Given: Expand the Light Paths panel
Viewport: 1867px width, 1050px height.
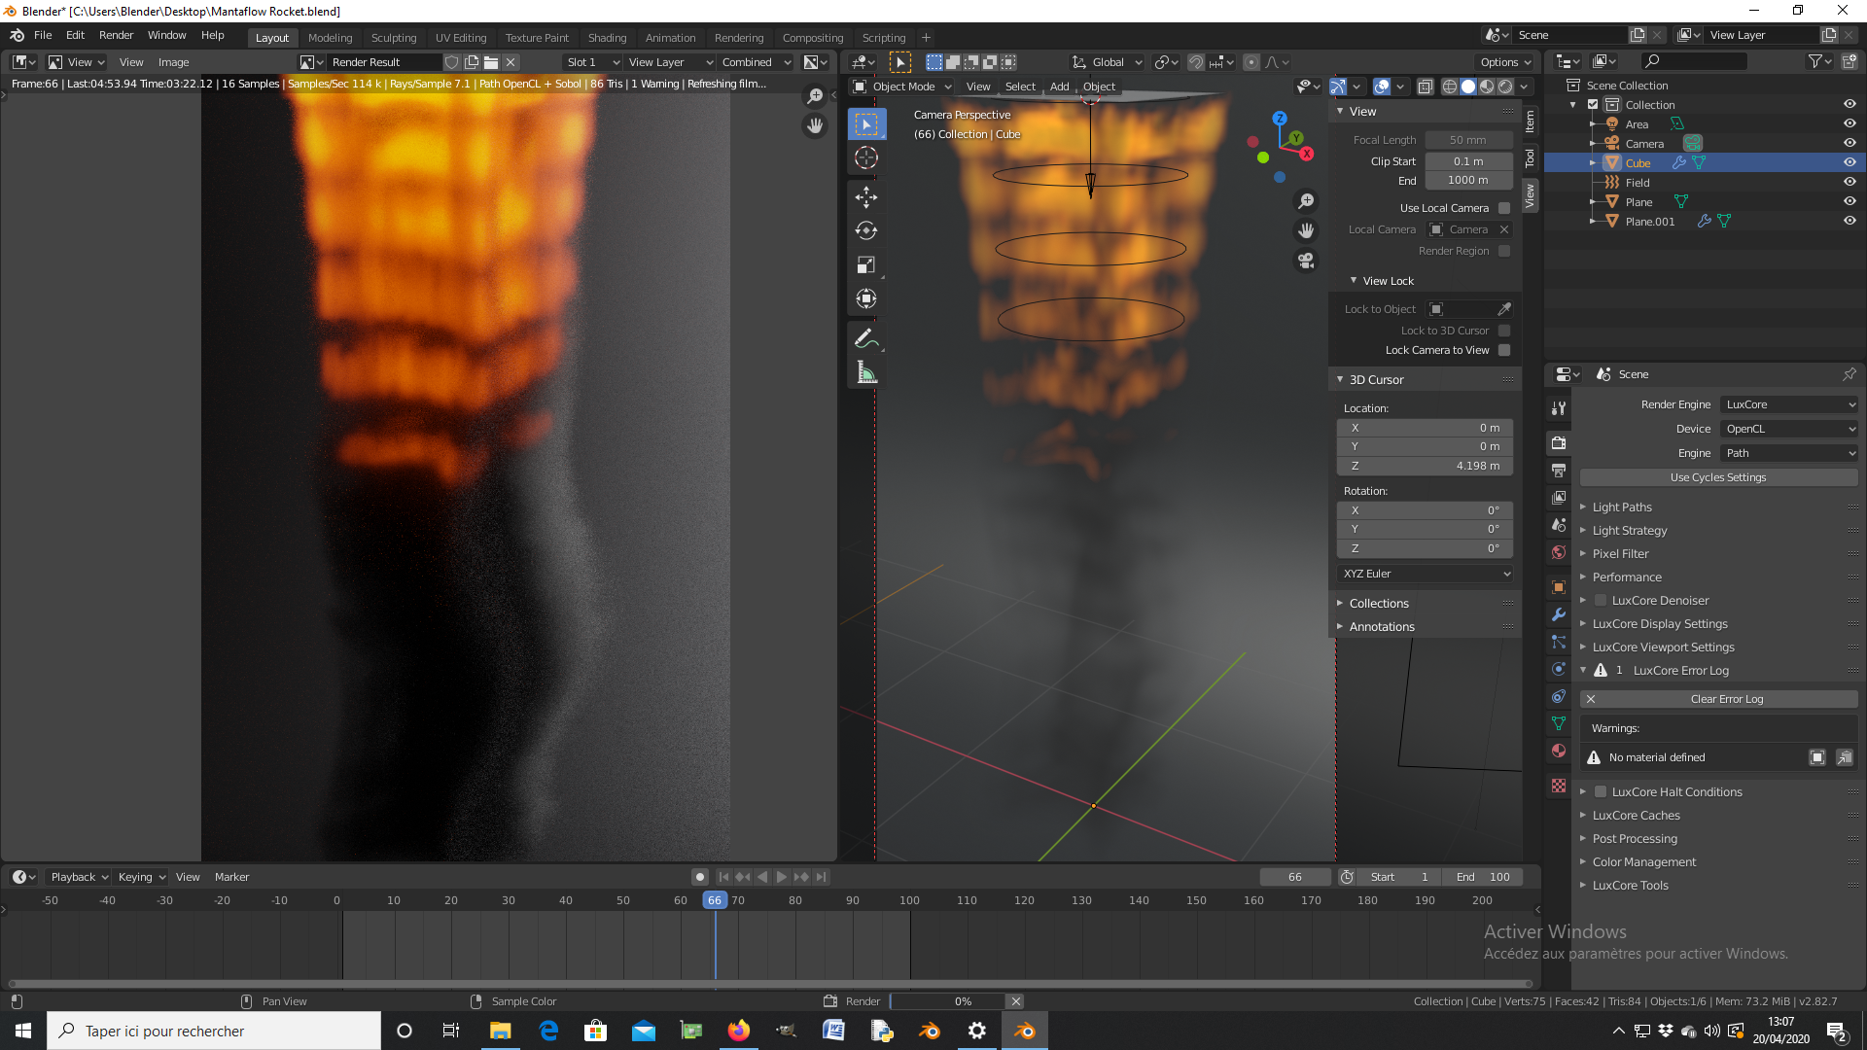Looking at the screenshot, I should pos(1622,507).
